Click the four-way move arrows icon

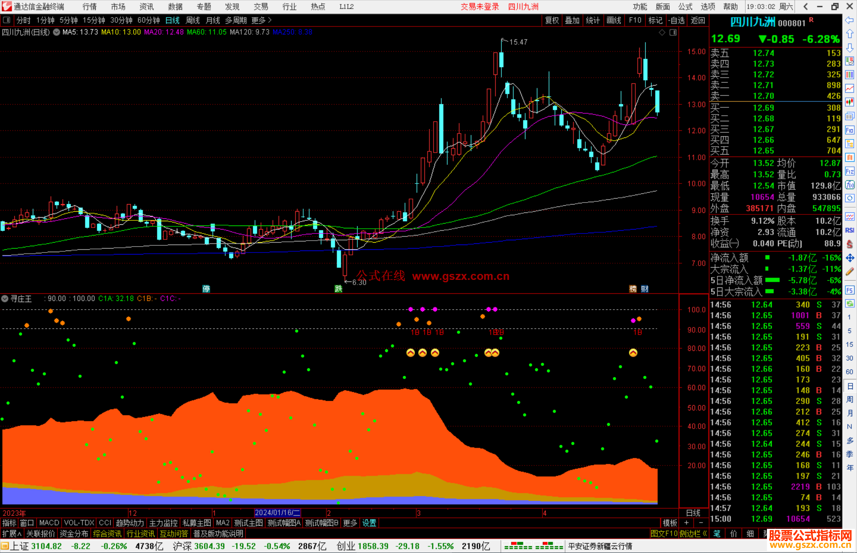coord(849,258)
